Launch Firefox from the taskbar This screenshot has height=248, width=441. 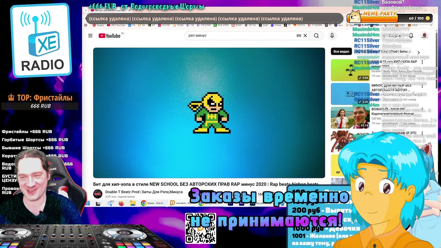(121, 203)
